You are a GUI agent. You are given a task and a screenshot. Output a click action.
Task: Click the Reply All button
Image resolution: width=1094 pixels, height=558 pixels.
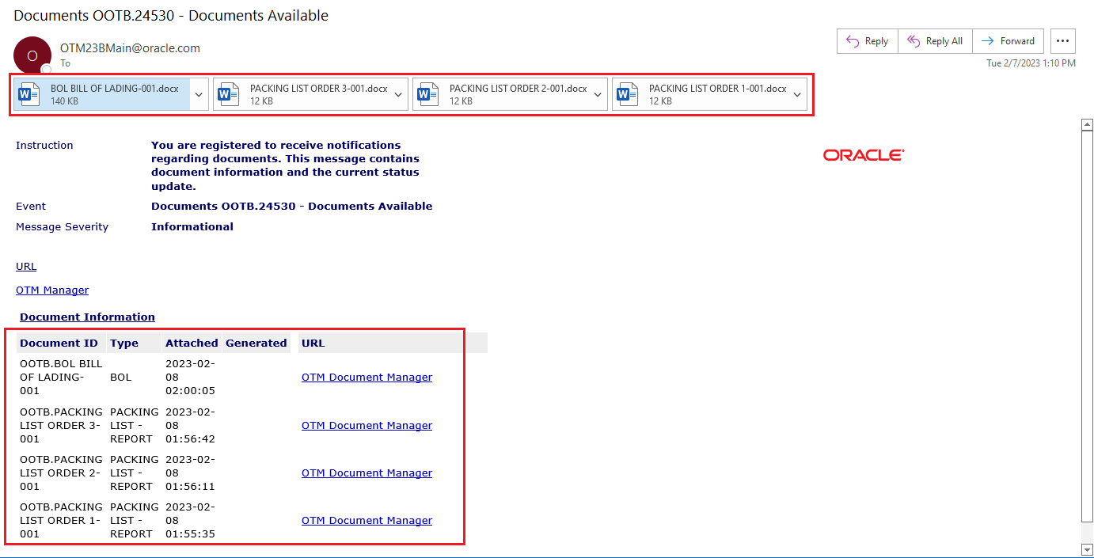[x=935, y=41]
